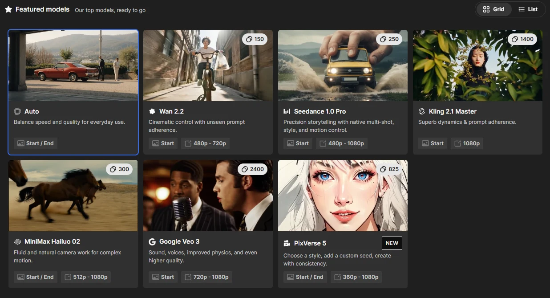Click the Featured models star icon
Viewport: 550px width, 298px height.
[x=8, y=9]
